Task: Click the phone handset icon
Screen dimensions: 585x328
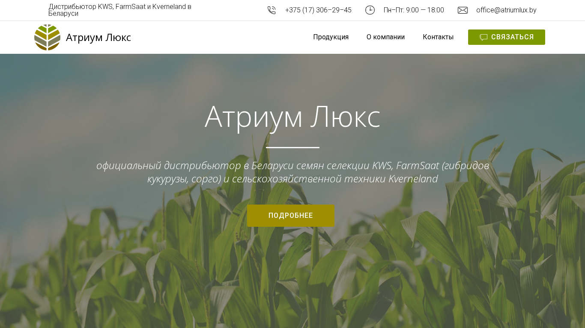Action: pyautogui.click(x=272, y=10)
